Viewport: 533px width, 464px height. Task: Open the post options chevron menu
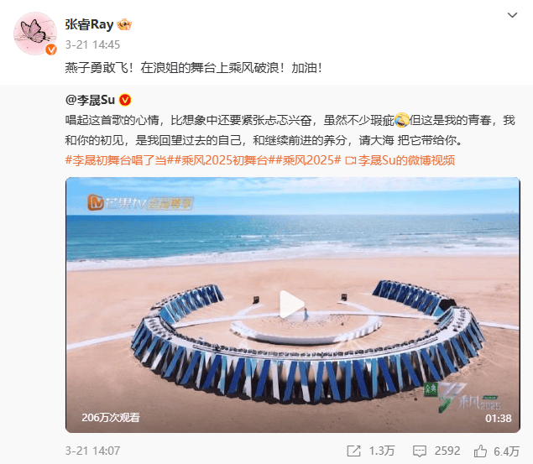coord(512,15)
